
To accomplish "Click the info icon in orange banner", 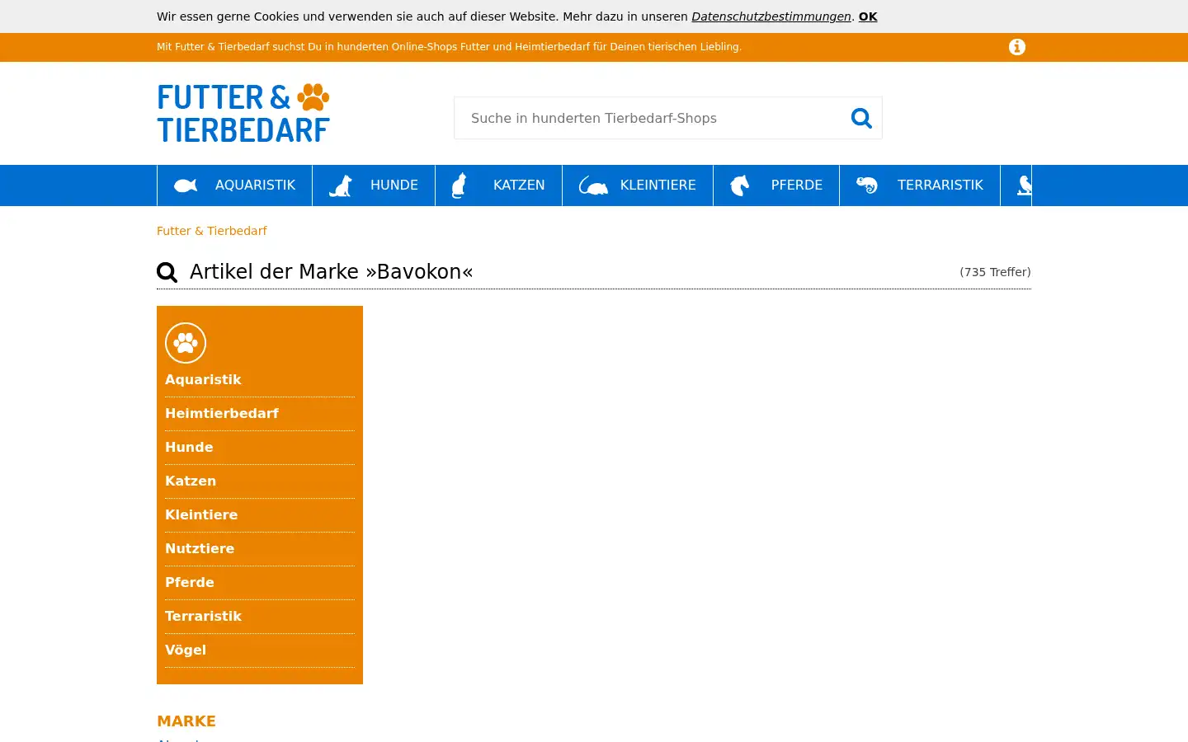I will (x=1017, y=47).
